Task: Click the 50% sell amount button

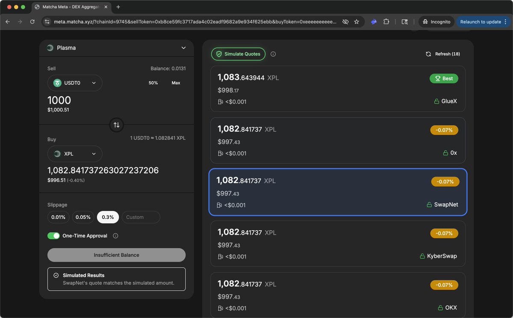Action: (x=153, y=83)
